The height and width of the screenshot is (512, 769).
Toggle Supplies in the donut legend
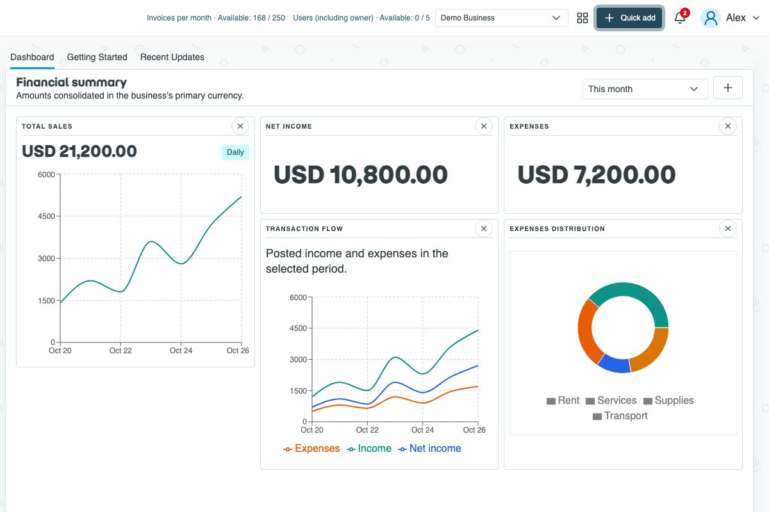pos(668,401)
